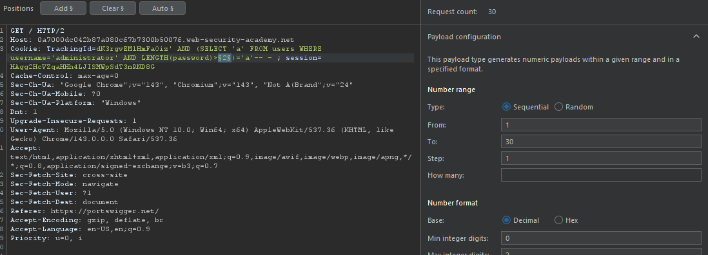The image size is (708, 255).
Task: Click the Sec-Ch-Ua-Mobile: ?0 header
Action: (x=55, y=94)
